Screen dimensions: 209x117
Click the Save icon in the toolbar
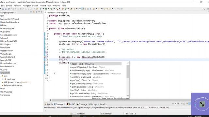click(3, 9)
